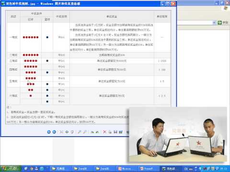The width and height of the screenshot is (230, 172).
Task: Switch to the PowerPoint taskbar item
Action: coord(149,169)
